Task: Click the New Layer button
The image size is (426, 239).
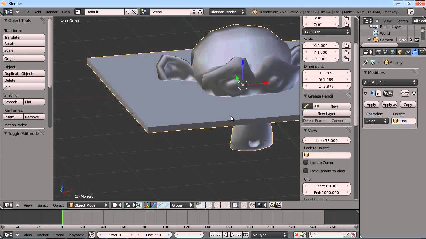Action: pos(326,114)
